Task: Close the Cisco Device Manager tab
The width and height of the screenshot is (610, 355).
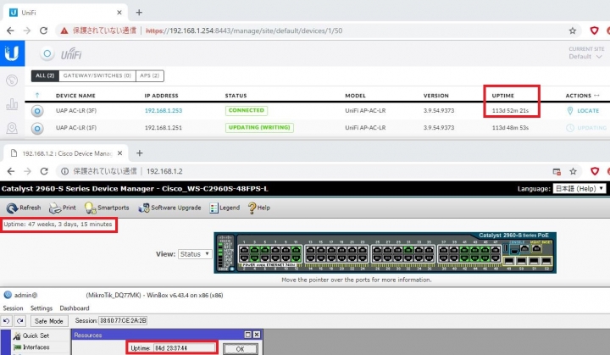Action: (119, 153)
